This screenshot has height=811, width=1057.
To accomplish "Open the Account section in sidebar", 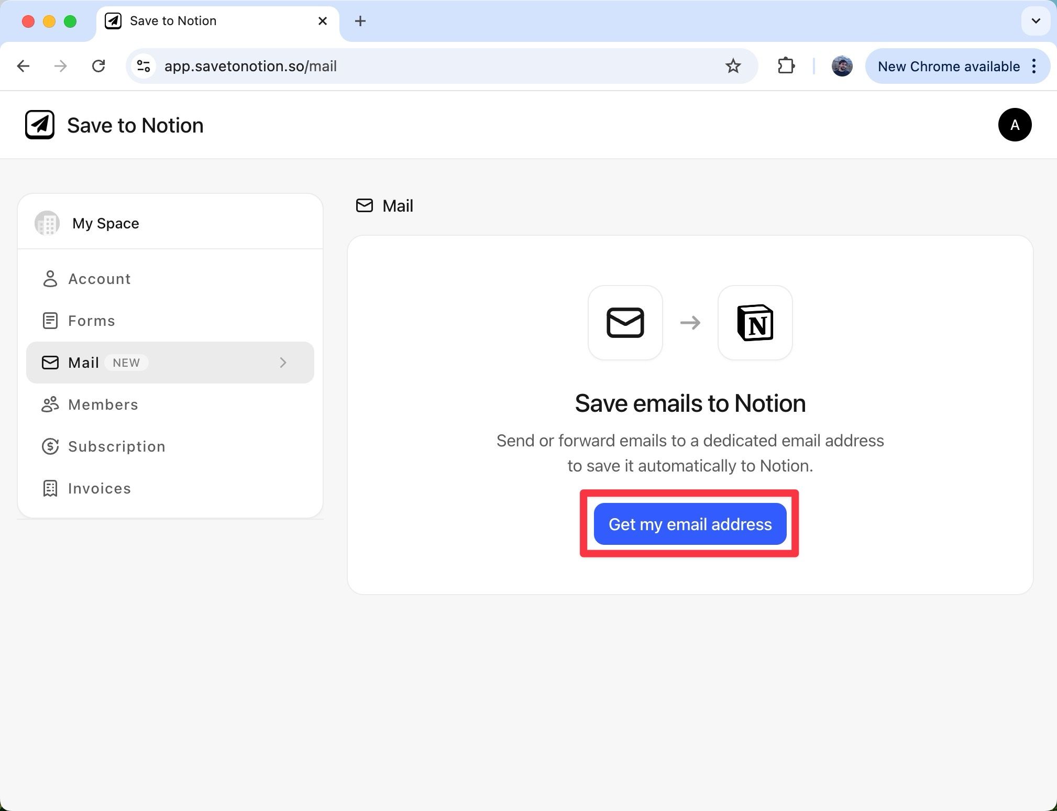I will pyautogui.click(x=99, y=279).
